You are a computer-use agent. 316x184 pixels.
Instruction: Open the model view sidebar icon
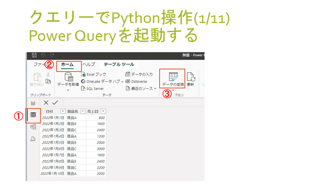[33, 127]
